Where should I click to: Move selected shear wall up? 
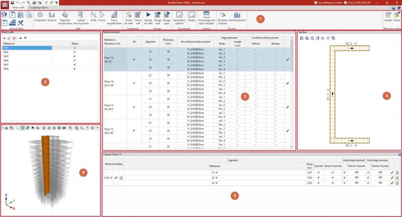click(x=20, y=38)
